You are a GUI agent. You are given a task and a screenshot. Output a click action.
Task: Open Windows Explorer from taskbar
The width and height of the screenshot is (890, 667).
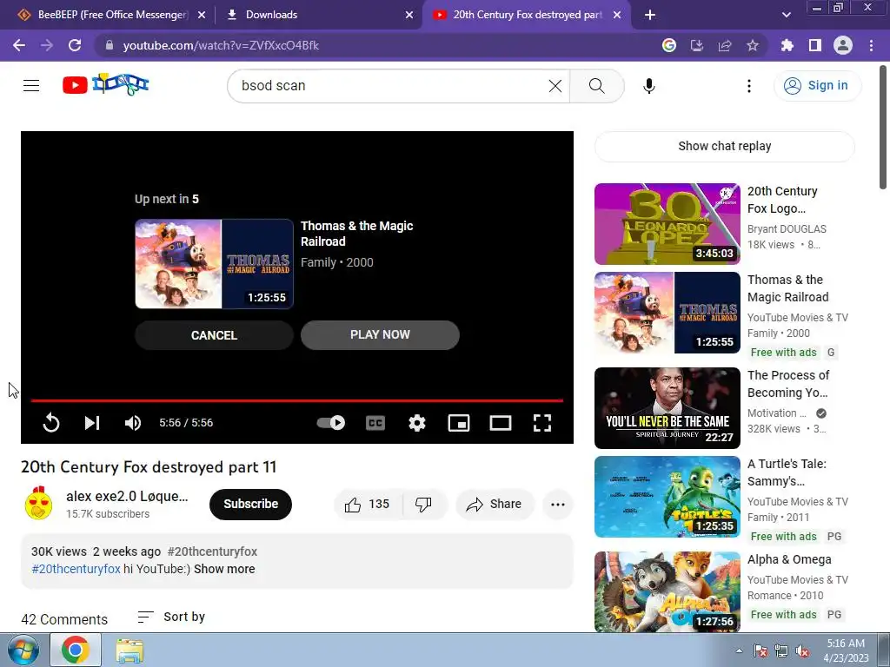pyautogui.click(x=130, y=650)
